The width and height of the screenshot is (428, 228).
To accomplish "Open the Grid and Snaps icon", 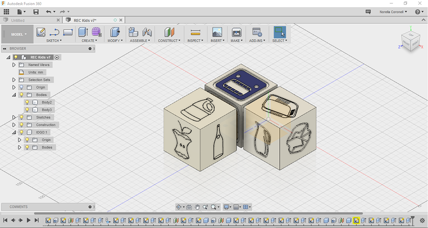I will point(236,207).
